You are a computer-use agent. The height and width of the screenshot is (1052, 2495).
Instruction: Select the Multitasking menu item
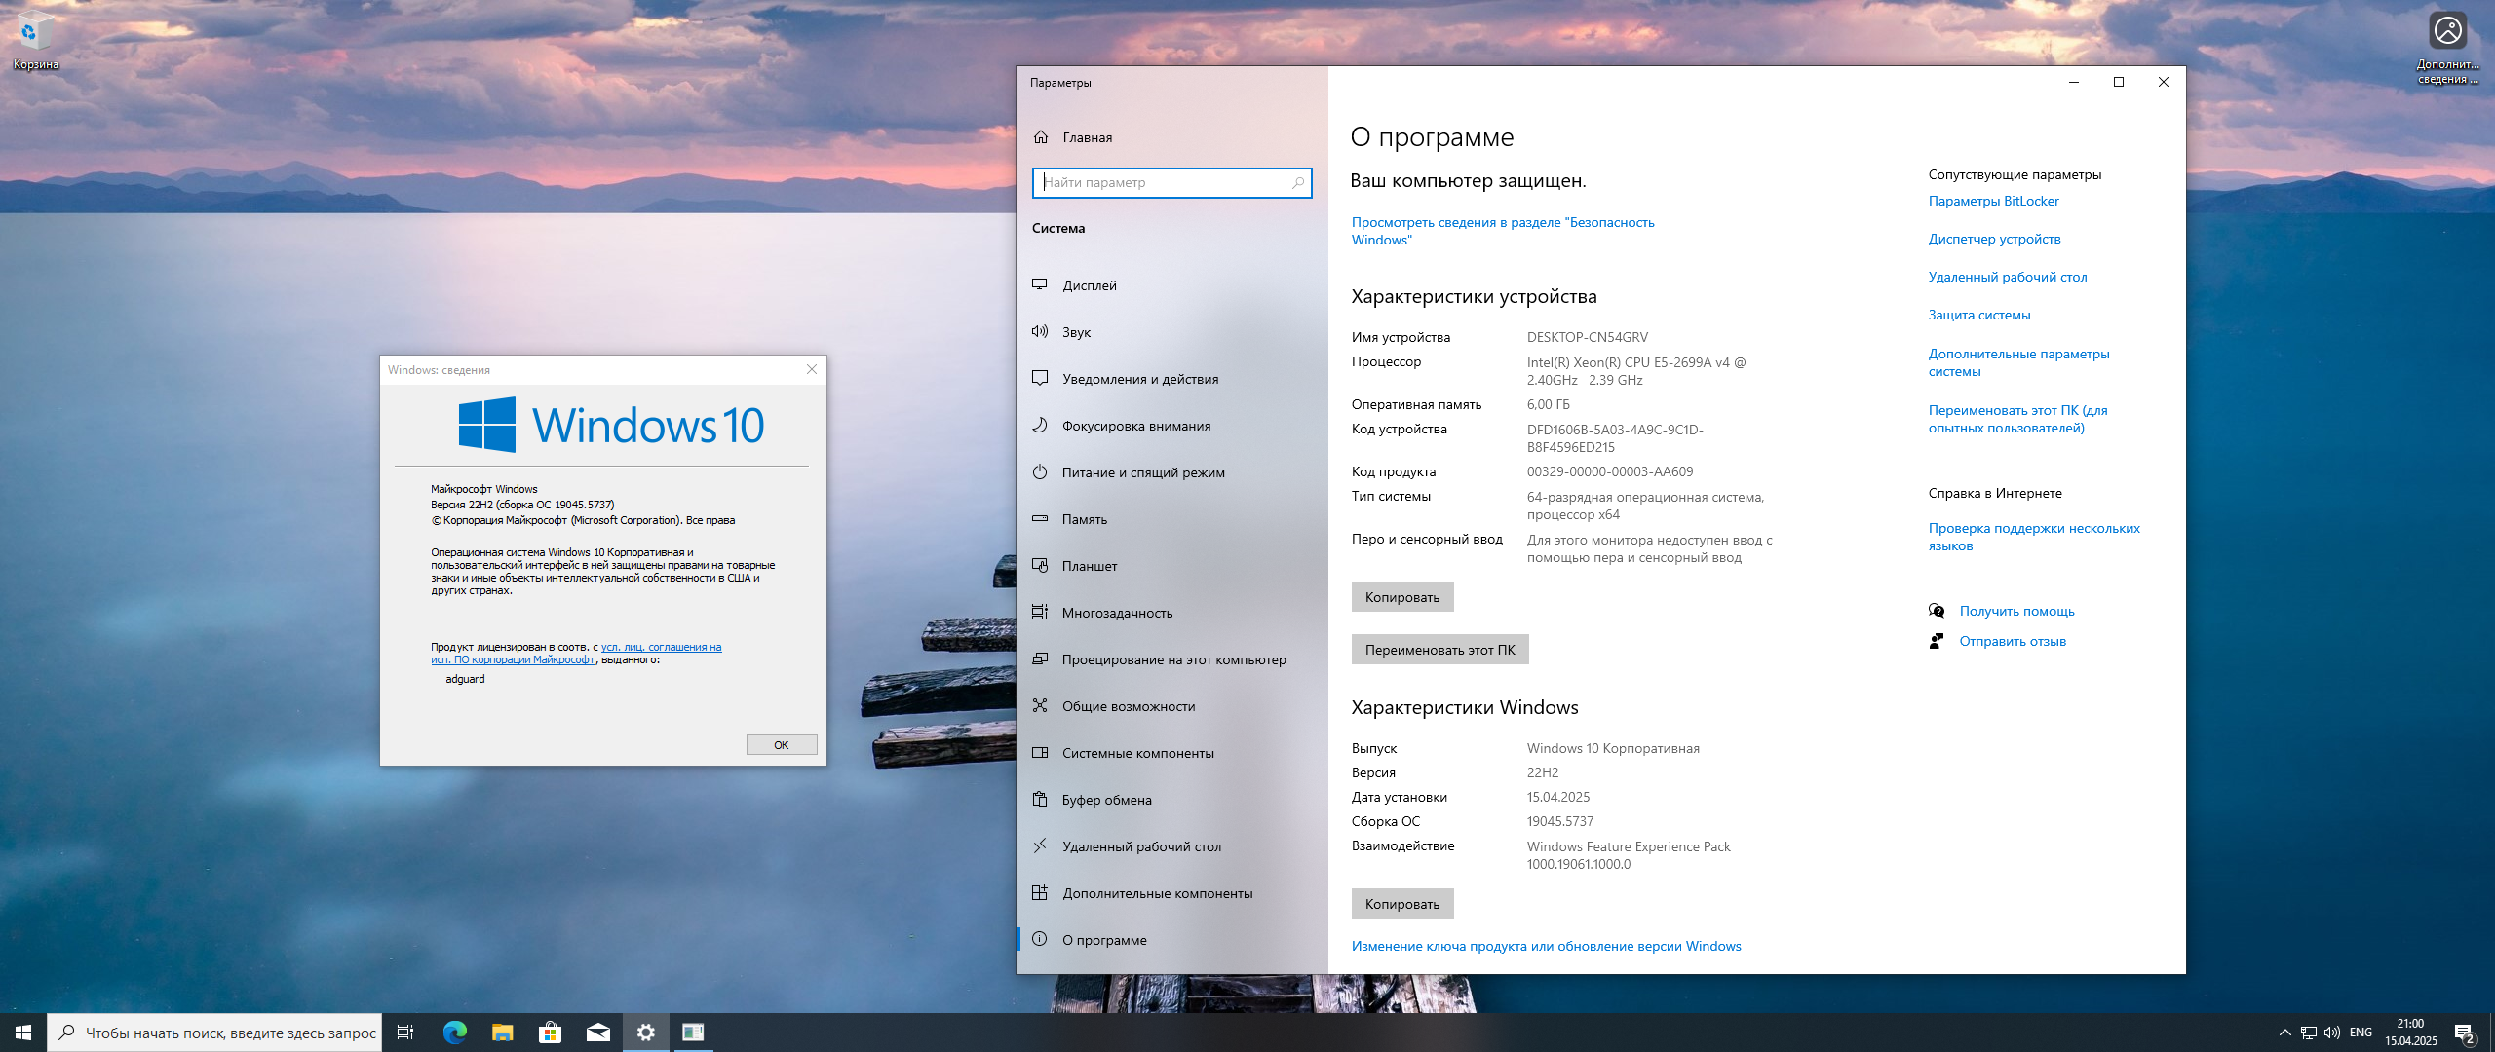pyautogui.click(x=1117, y=613)
